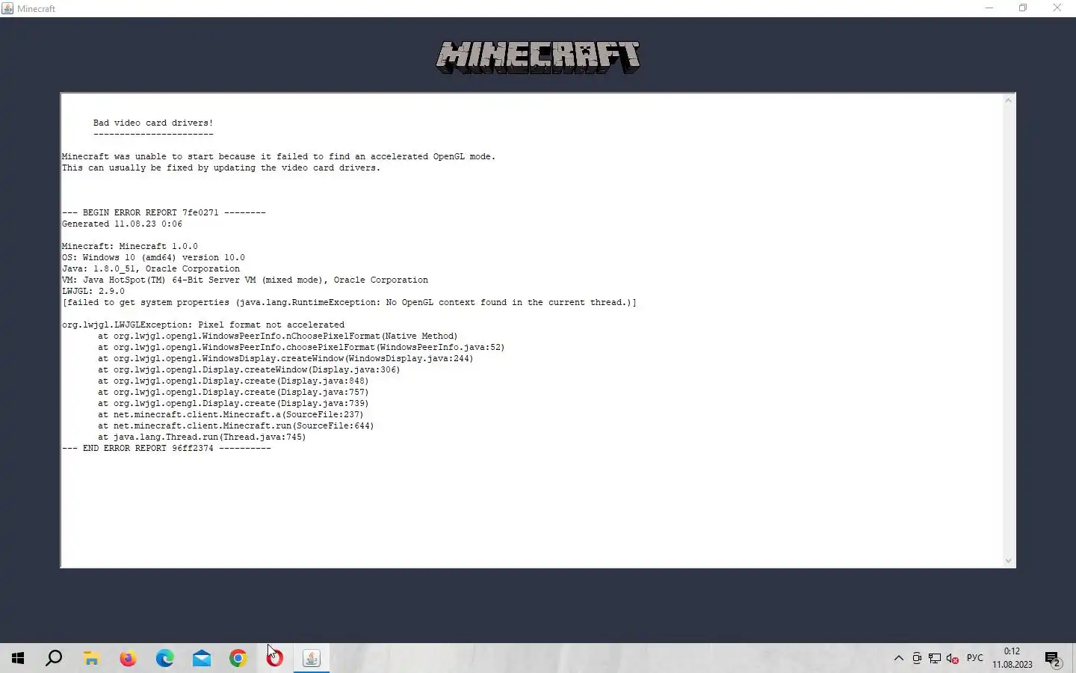Click the 'nChoosePixelFormat(Native Method)' stack line
The image size is (1076, 673).
(278, 336)
